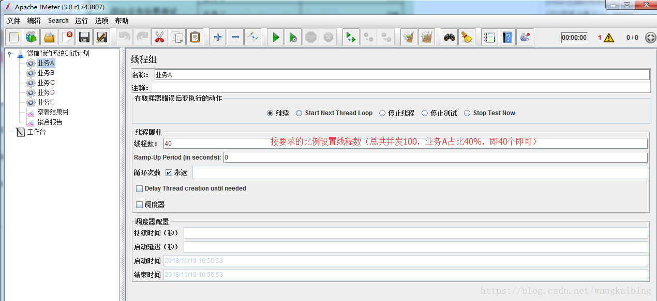The width and height of the screenshot is (657, 301).
Task: Click the Undo arrow icon
Action: click(125, 37)
